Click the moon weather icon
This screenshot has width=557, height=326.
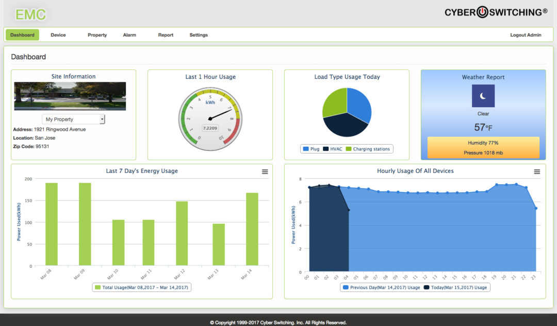(483, 96)
